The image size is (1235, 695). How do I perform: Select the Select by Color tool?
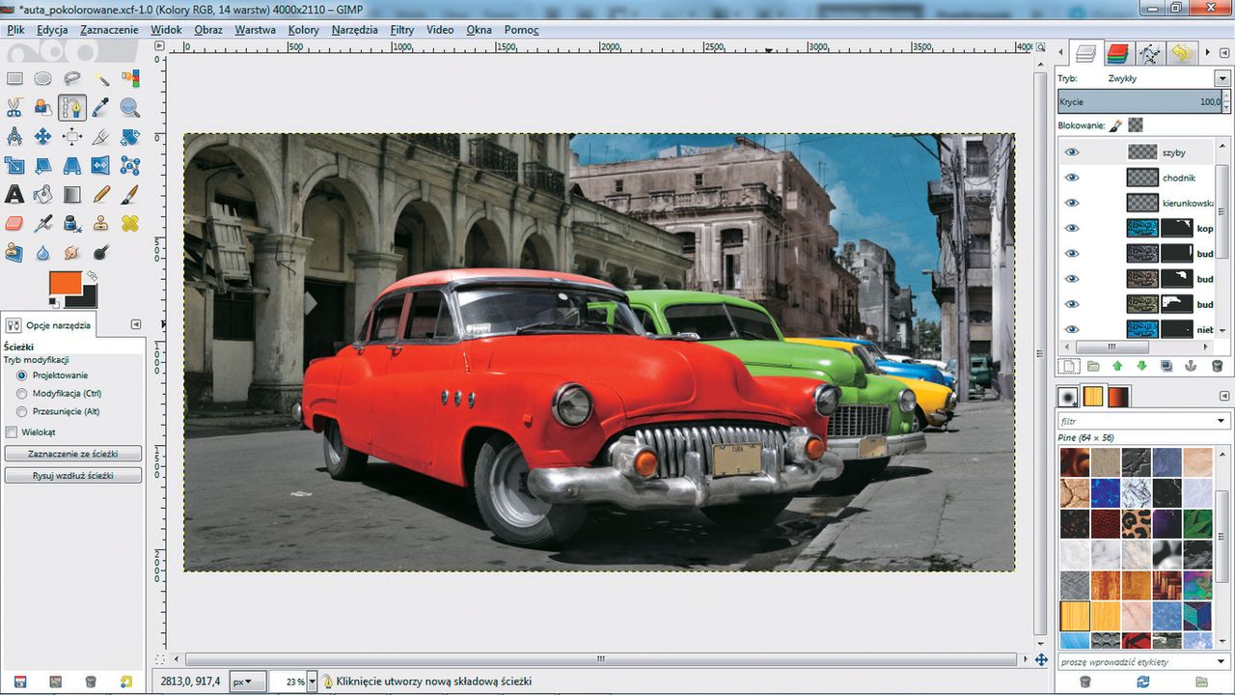pyautogui.click(x=130, y=79)
